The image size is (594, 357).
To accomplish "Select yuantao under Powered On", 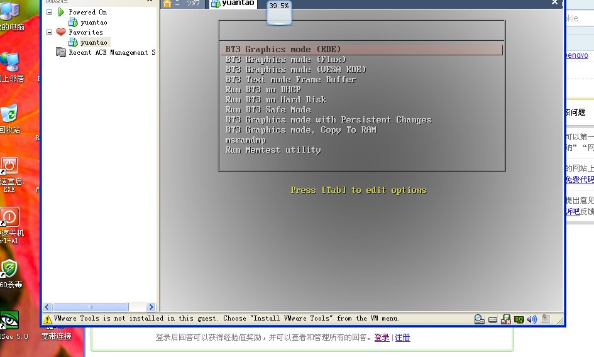I will [x=94, y=23].
